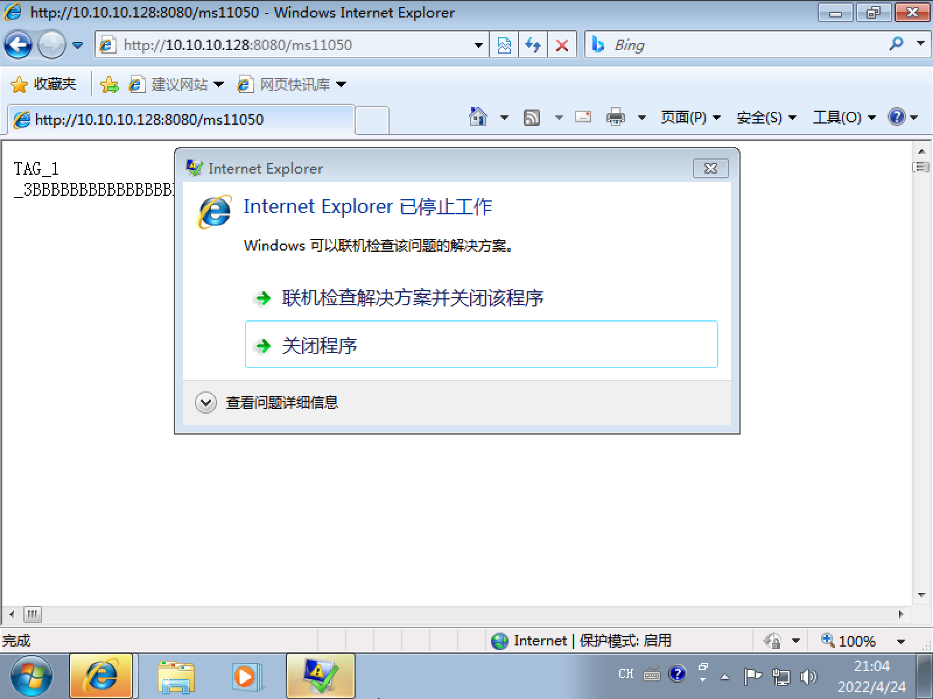Expand 查看问题详细信息 details chevron

(206, 403)
